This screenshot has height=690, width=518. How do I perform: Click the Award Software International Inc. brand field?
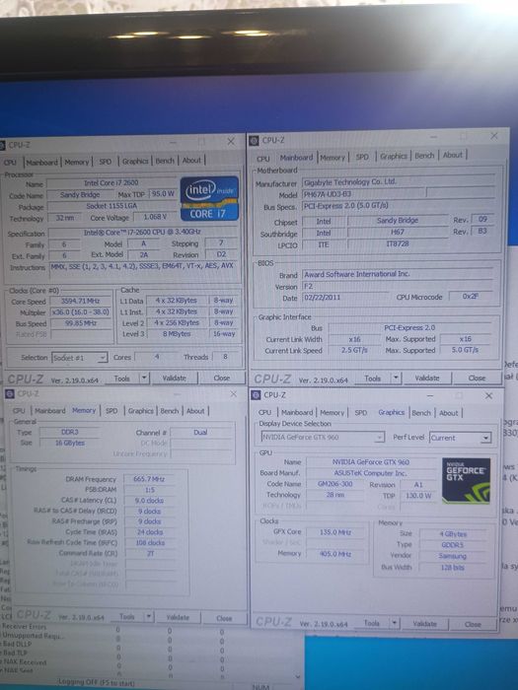(x=397, y=274)
